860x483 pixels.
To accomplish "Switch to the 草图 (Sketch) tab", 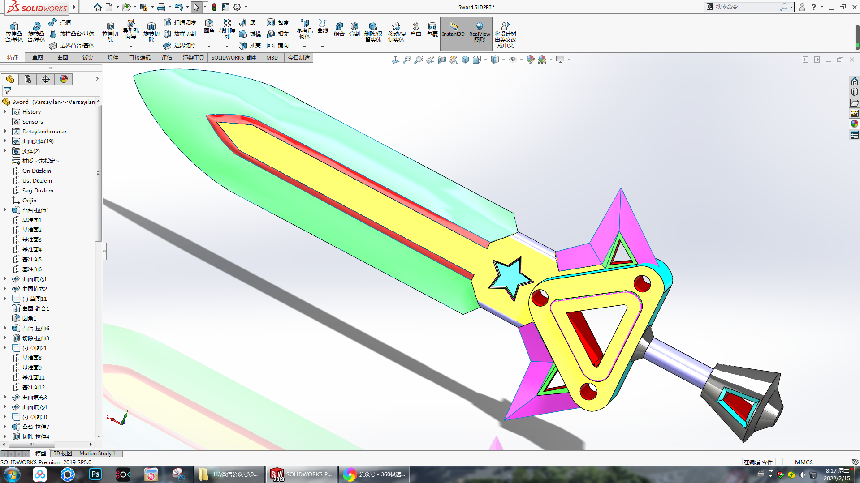I will tap(38, 57).
